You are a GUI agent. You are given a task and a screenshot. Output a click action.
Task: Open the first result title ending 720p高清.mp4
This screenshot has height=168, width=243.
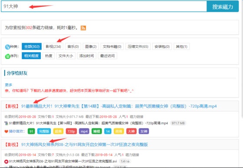(x=119, y=106)
